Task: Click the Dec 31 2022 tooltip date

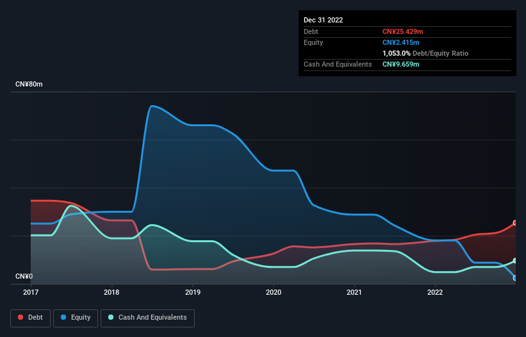Action: (x=323, y=20)
